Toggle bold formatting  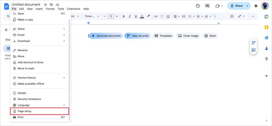tap(124, 16)
